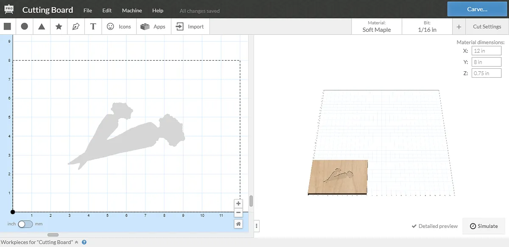
Task: Open the Icons library
Action: [119, 26]
